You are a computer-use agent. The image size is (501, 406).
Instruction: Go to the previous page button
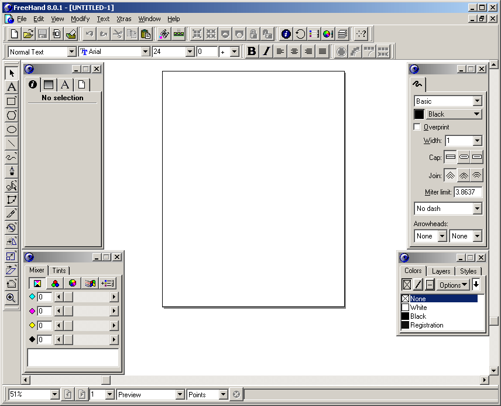click(x=68, y=394)
